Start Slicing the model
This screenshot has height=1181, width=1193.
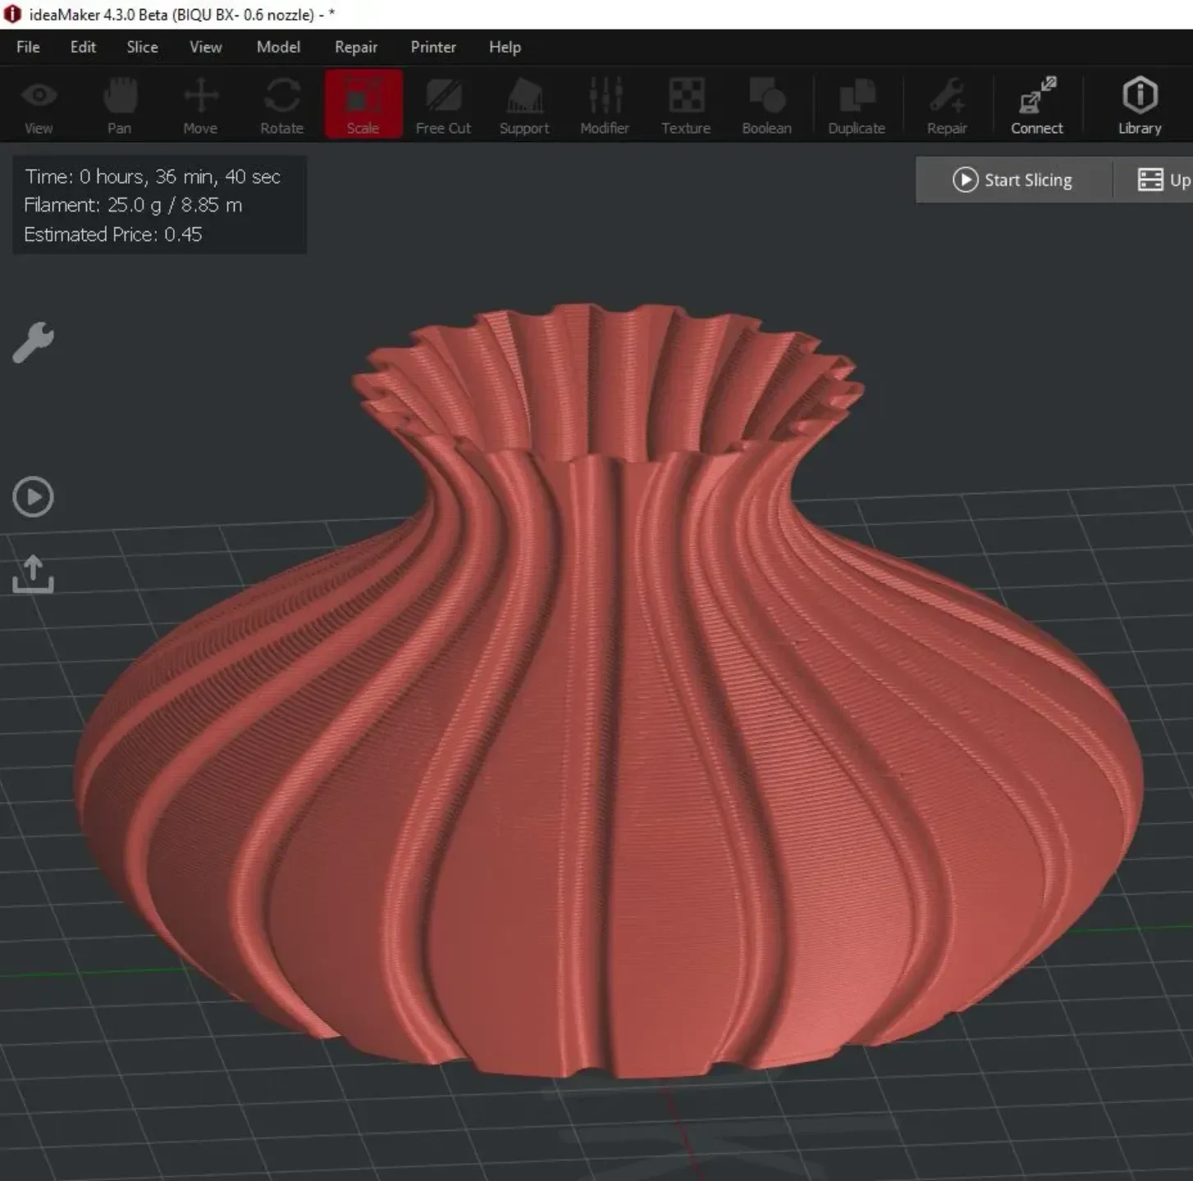click(x=1013, y=180)
